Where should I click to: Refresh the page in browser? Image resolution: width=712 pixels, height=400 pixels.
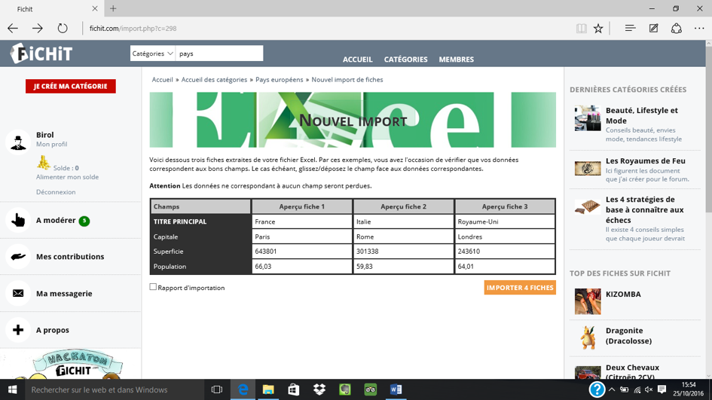pyautogui.click(x=63, y=29)
